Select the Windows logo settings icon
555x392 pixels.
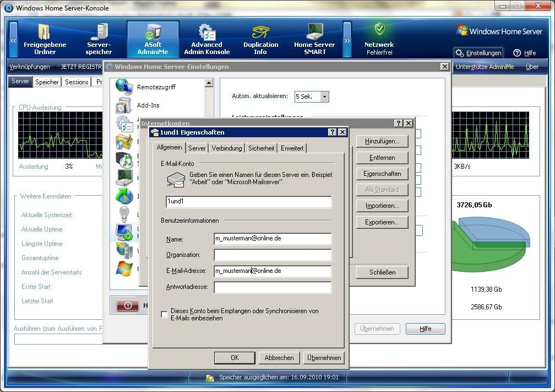pos(124,269)
